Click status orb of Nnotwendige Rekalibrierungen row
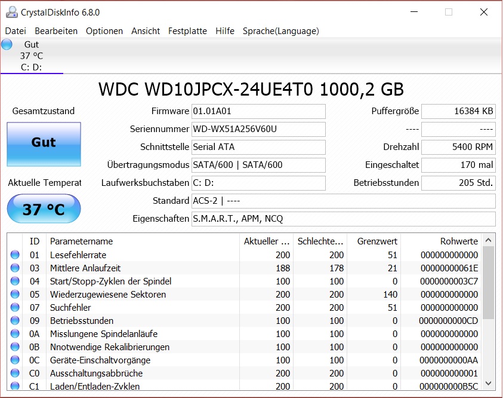The height and width of the screenshot is (398, 503). (15, 347)
